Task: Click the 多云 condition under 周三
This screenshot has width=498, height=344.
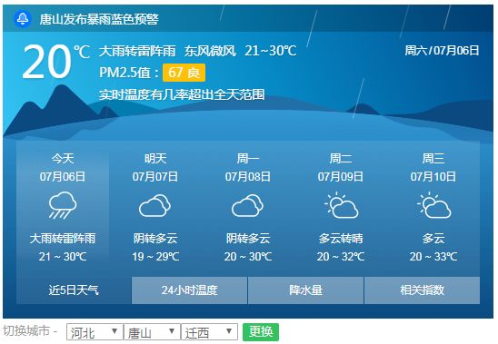Action: (x=433, y=239)
